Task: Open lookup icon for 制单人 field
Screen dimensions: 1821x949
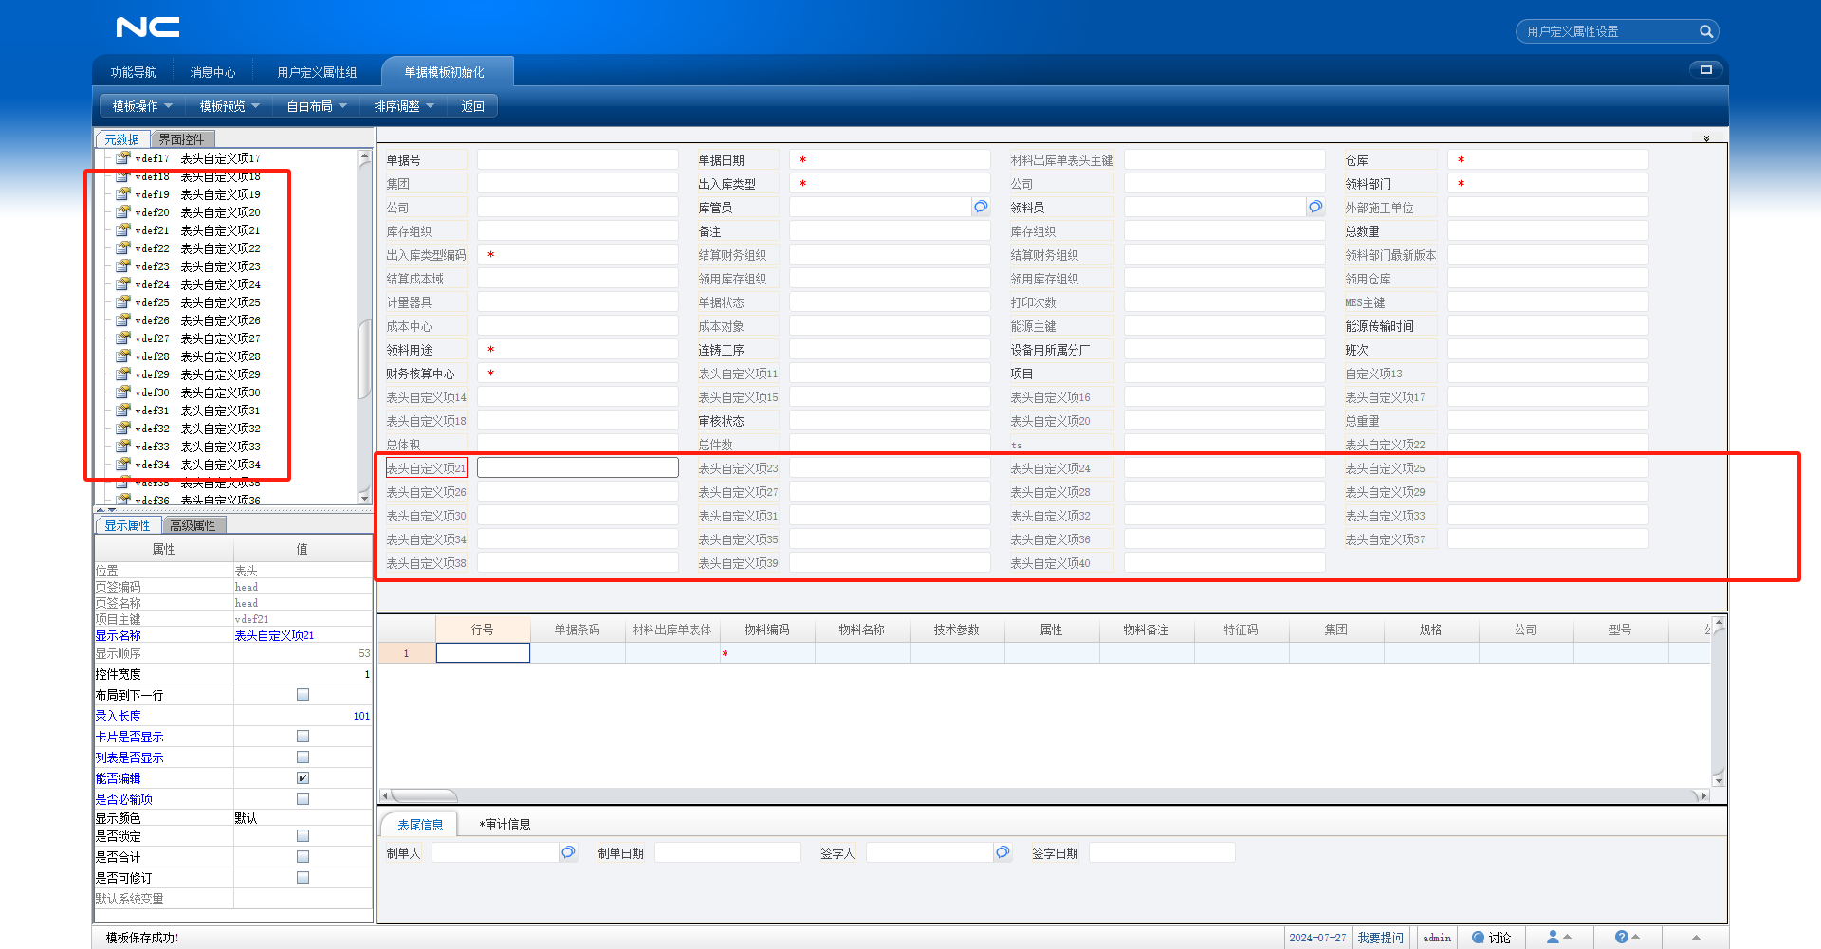Action: pyautogui.click(x=568, y=852)
